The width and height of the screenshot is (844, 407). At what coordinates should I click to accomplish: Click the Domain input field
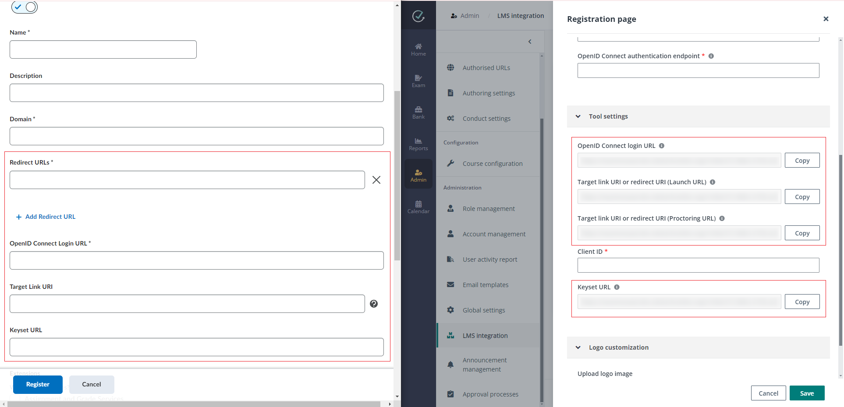pos(197,136)
